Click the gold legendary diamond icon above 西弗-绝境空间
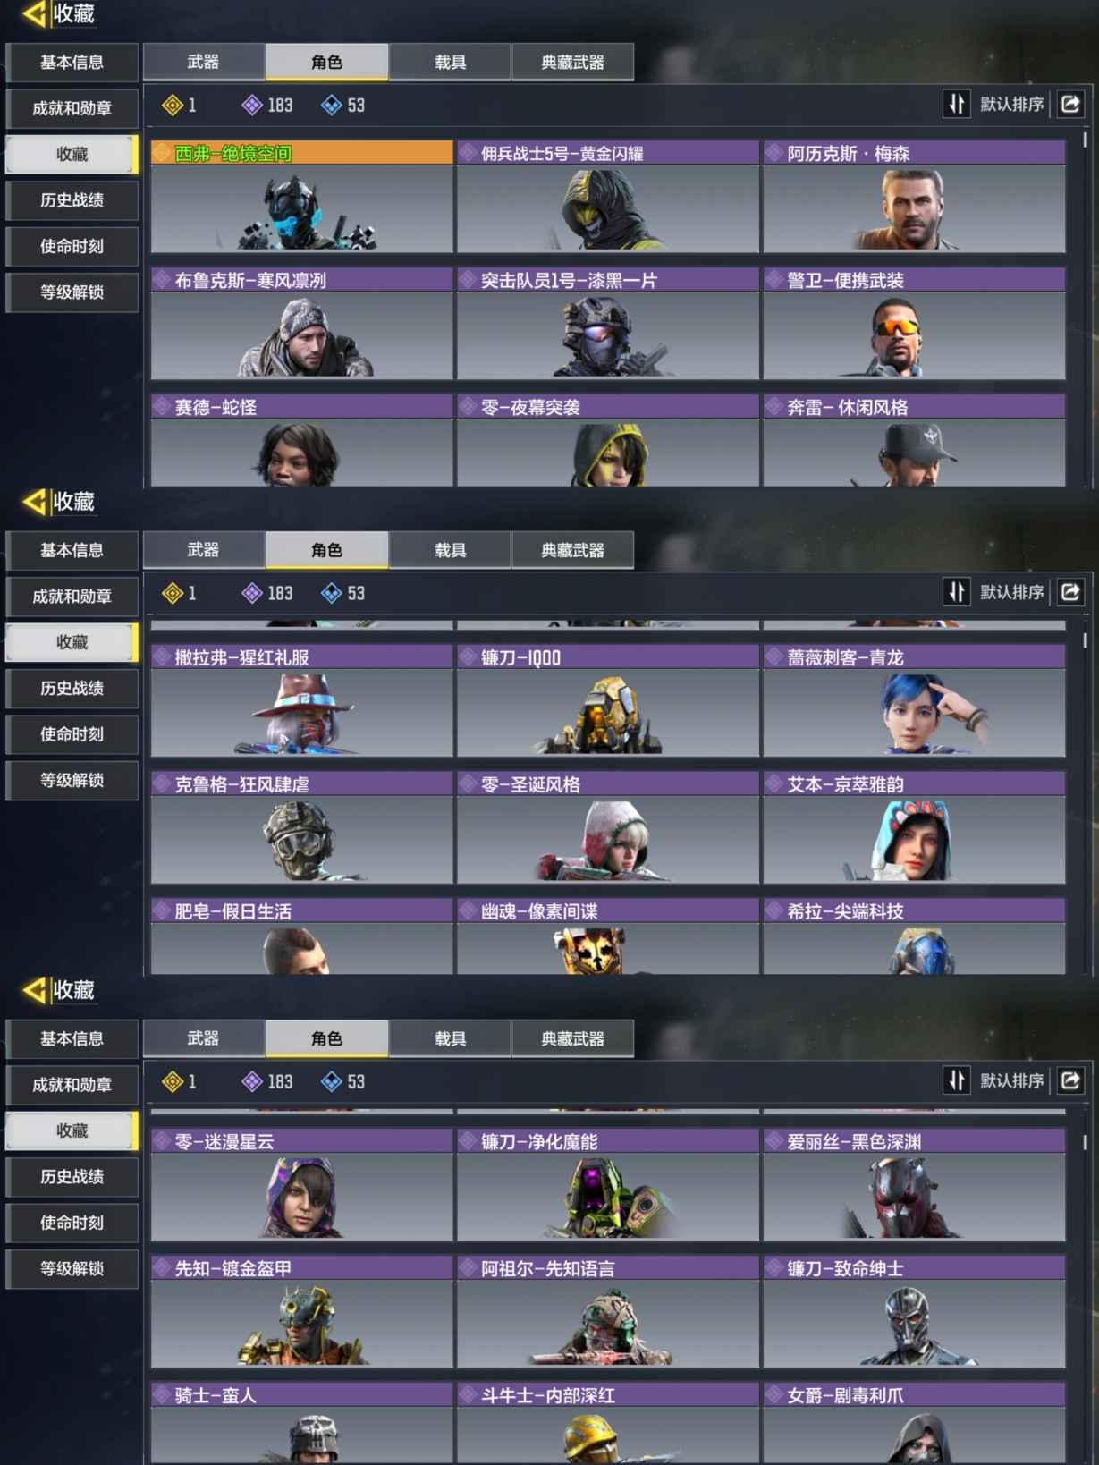The width and height of the screenshot is (1099, 1465). (173, 106)
